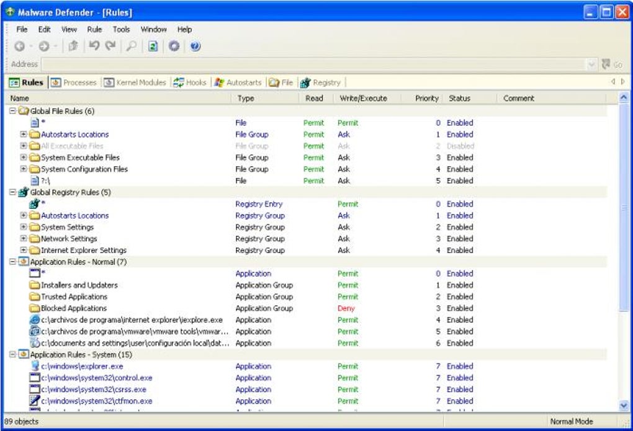
Task: Open the File menu
Action: pos(22,30)
